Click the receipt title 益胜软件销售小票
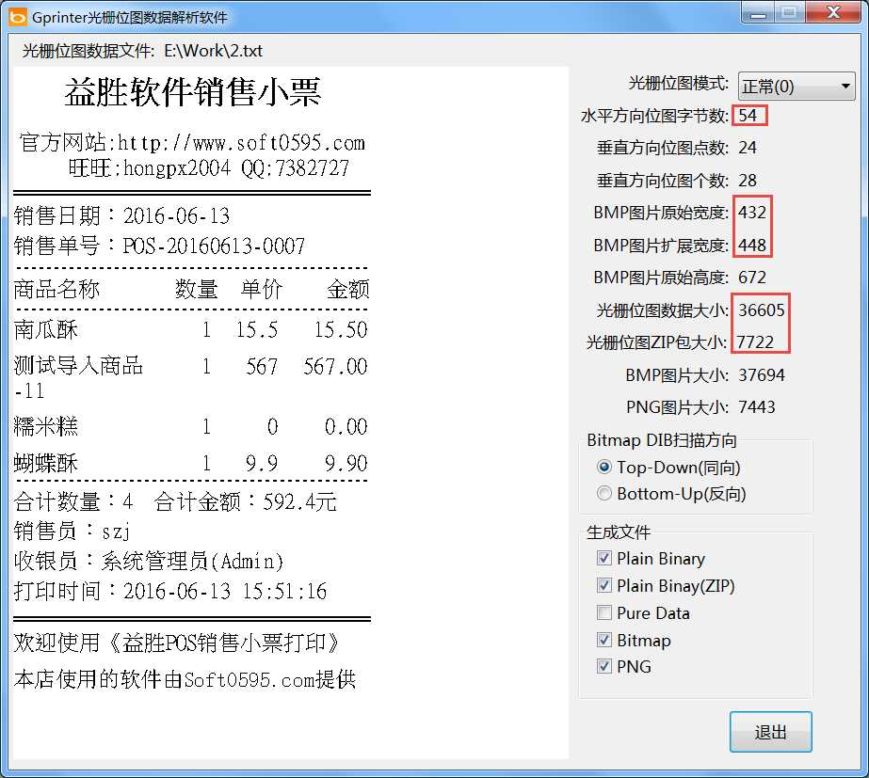 point(193,92)
